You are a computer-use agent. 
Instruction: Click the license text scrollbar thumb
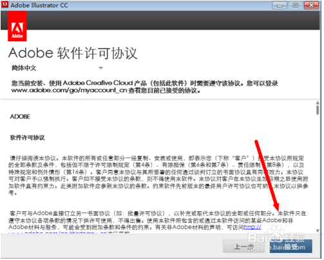click(x=318, y=110)
